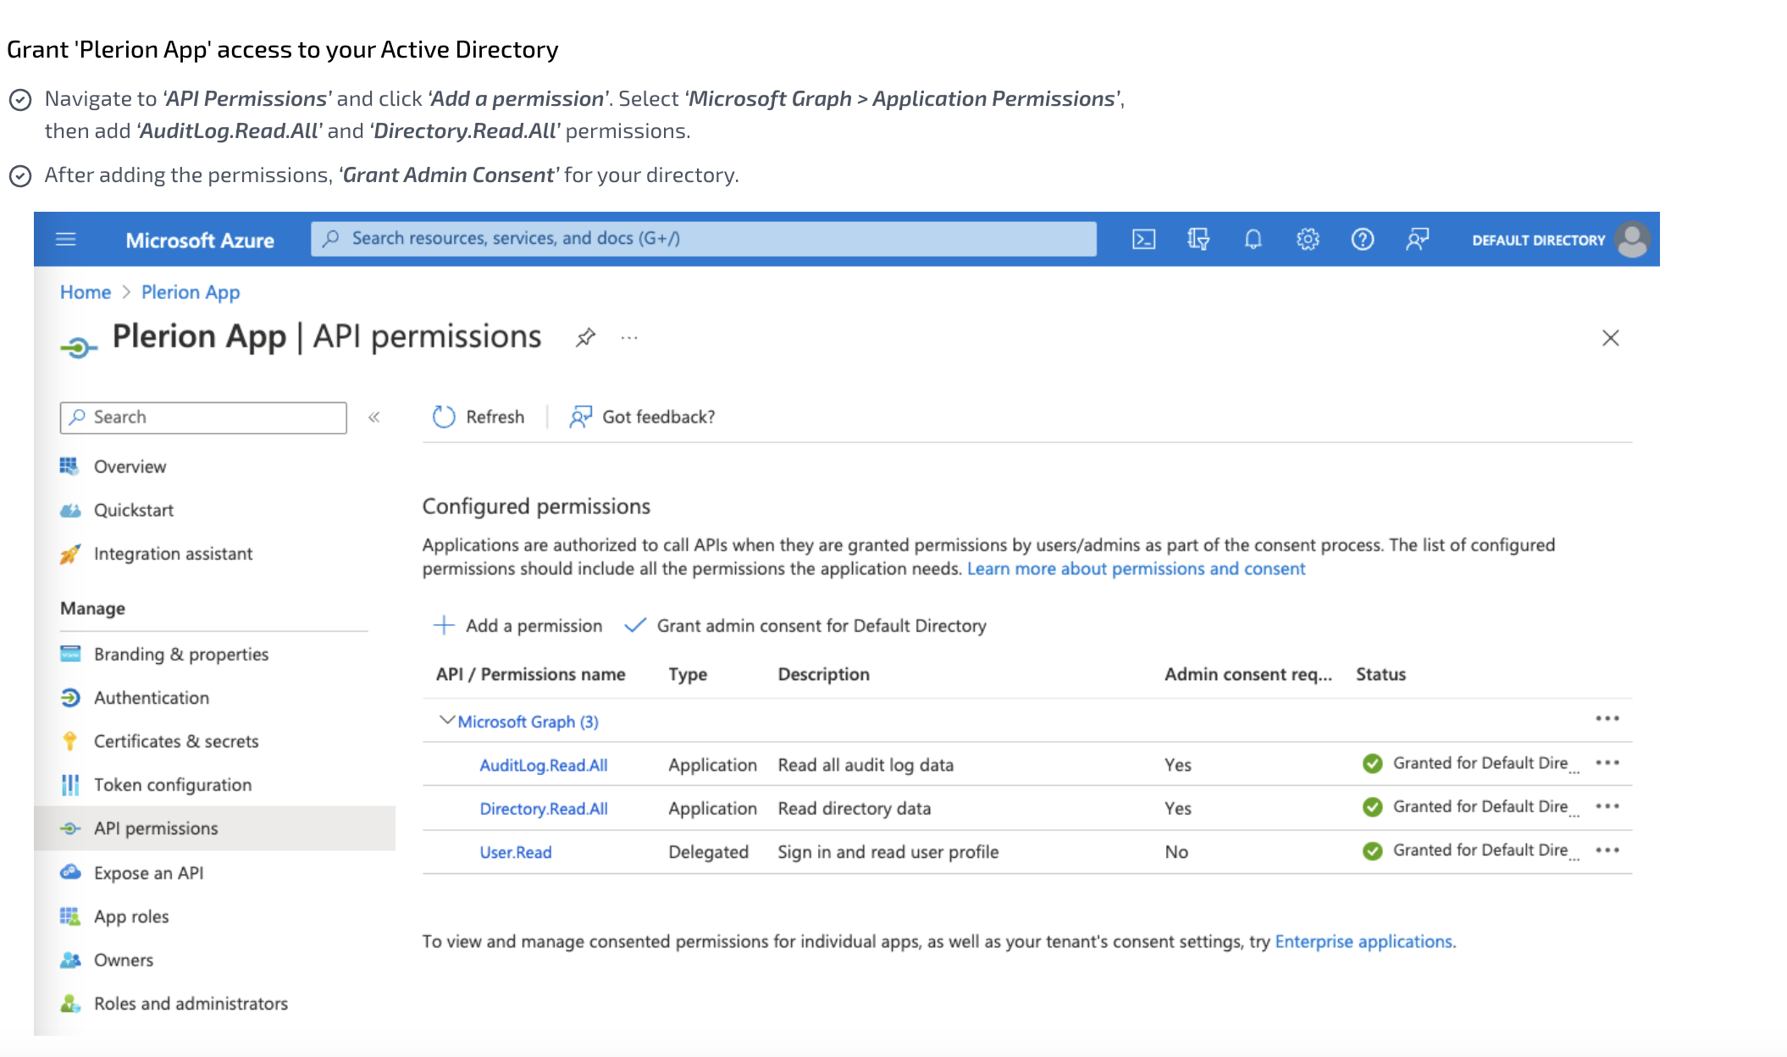Focus the sidebar Search field
This screenshot has width=1787, height=1057.
point(203,418)
